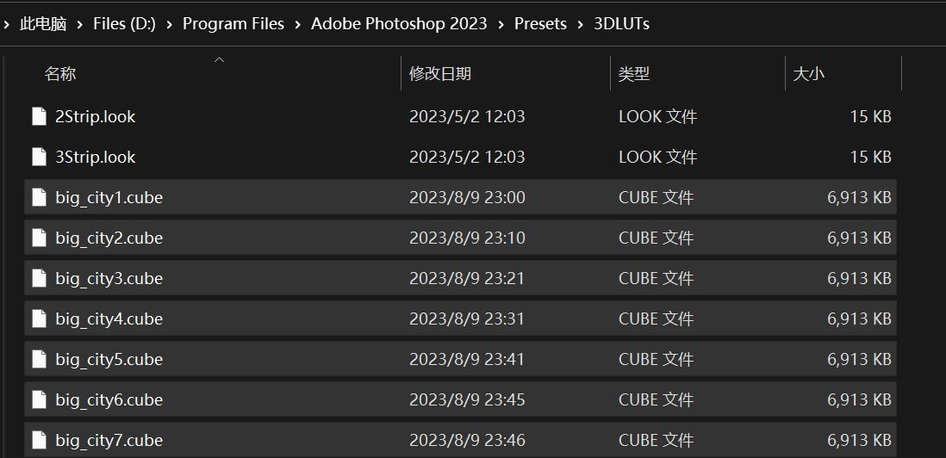Click the 3Strip.look file icon

click(40, 157)
